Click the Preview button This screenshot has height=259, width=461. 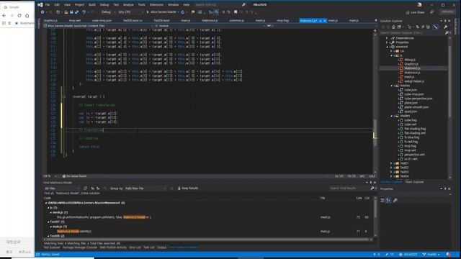[447, 12]
